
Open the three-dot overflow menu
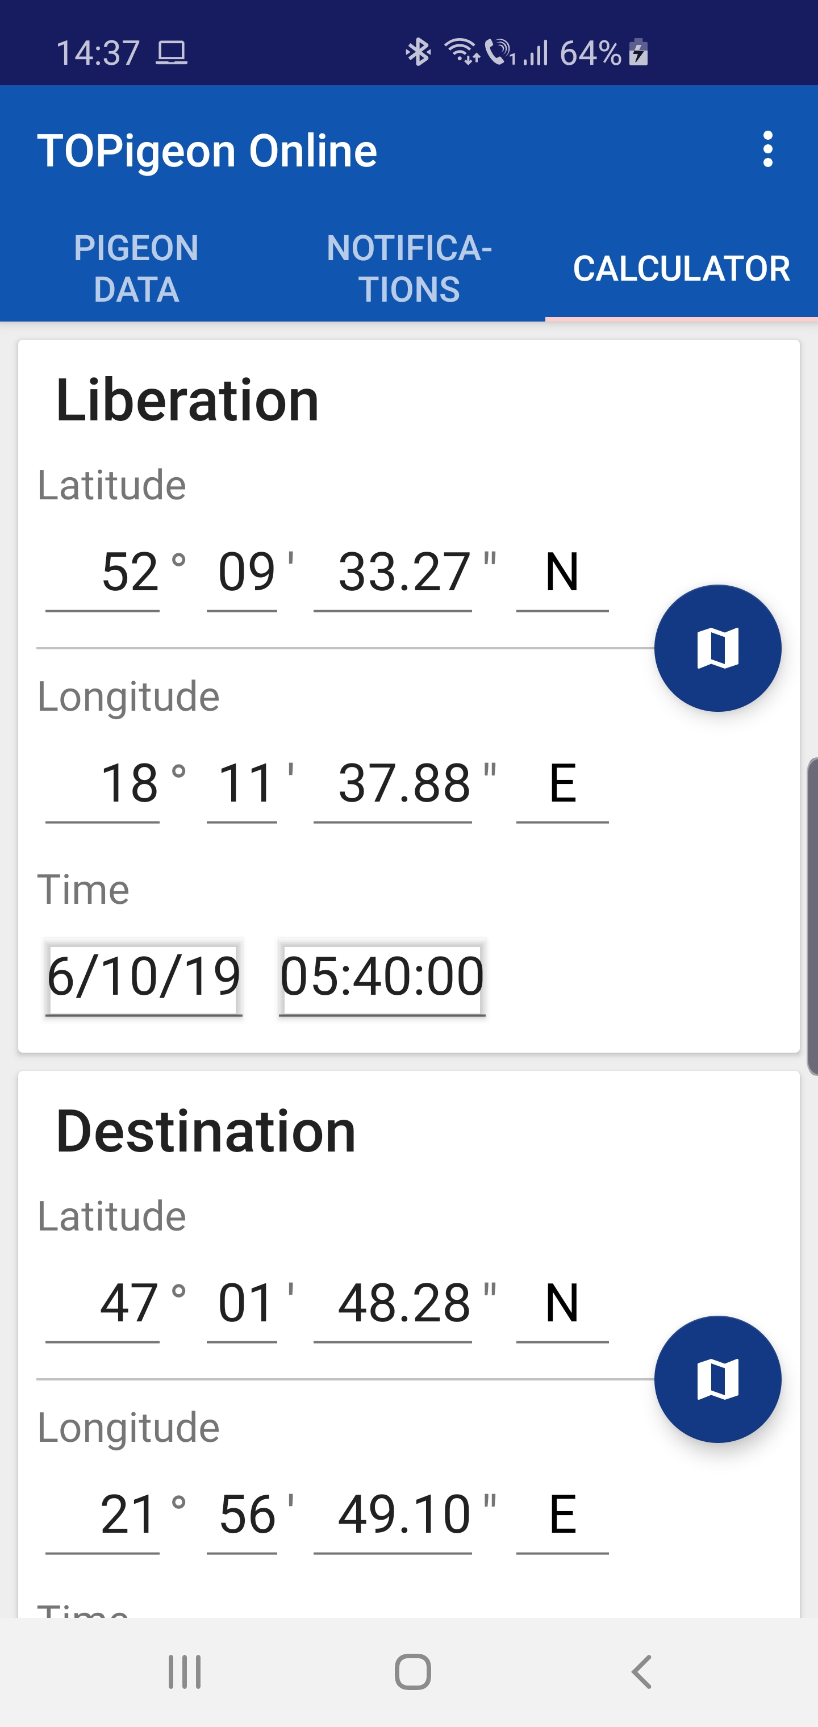coord(767,149)
